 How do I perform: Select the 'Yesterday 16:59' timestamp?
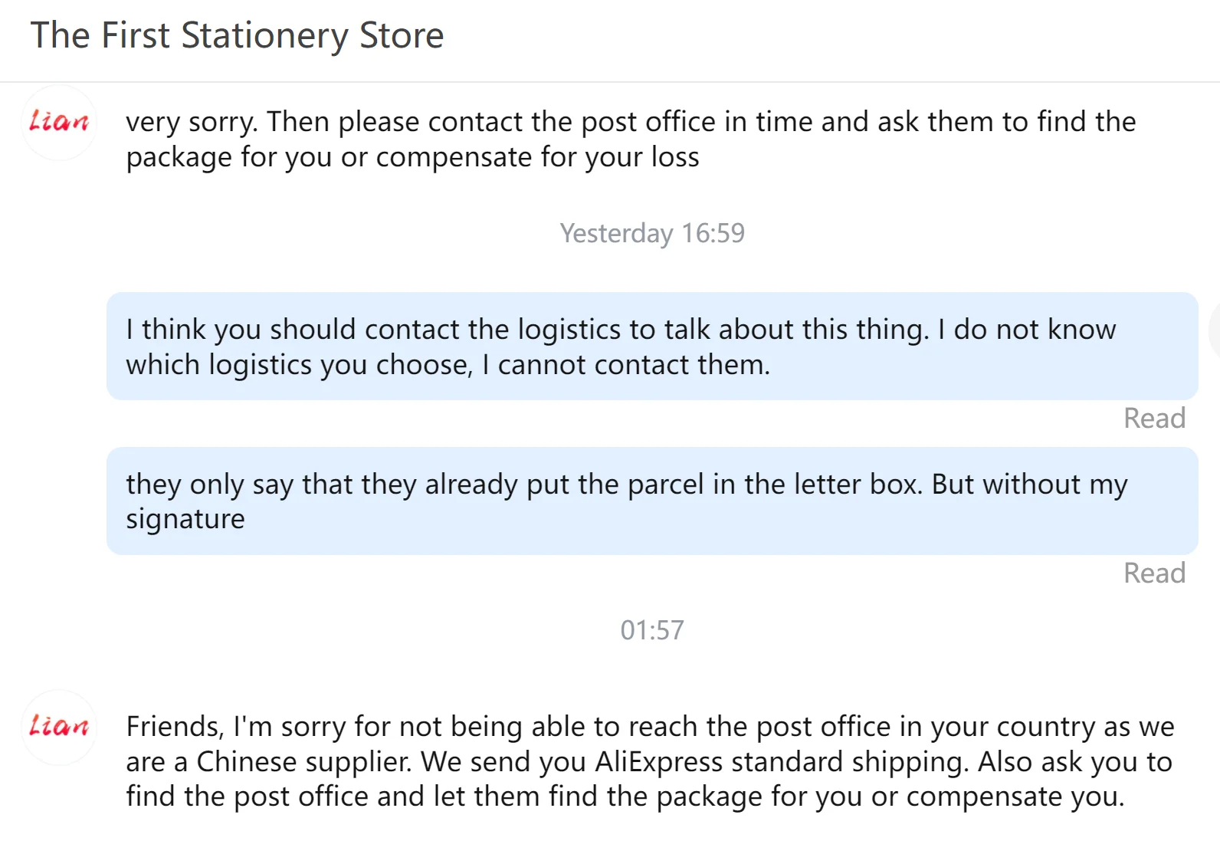tap(651, 233)
